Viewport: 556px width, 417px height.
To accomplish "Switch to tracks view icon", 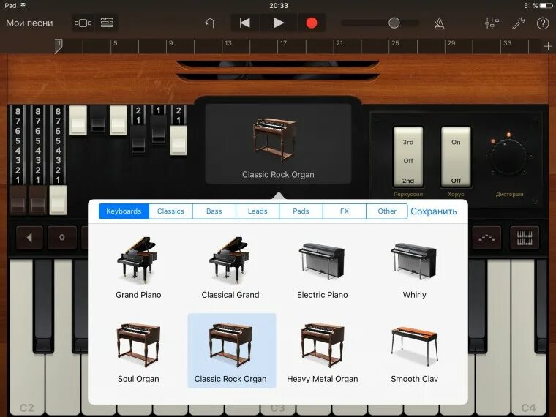I will click(x=107, y=23).
